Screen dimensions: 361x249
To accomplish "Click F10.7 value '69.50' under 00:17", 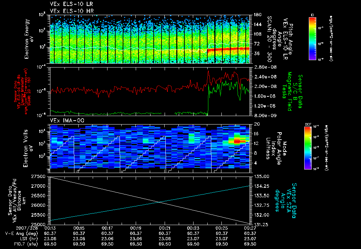I will click(107, 244).
